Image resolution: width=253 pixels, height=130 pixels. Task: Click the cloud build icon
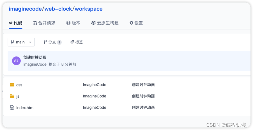click(x=93, y=23)
